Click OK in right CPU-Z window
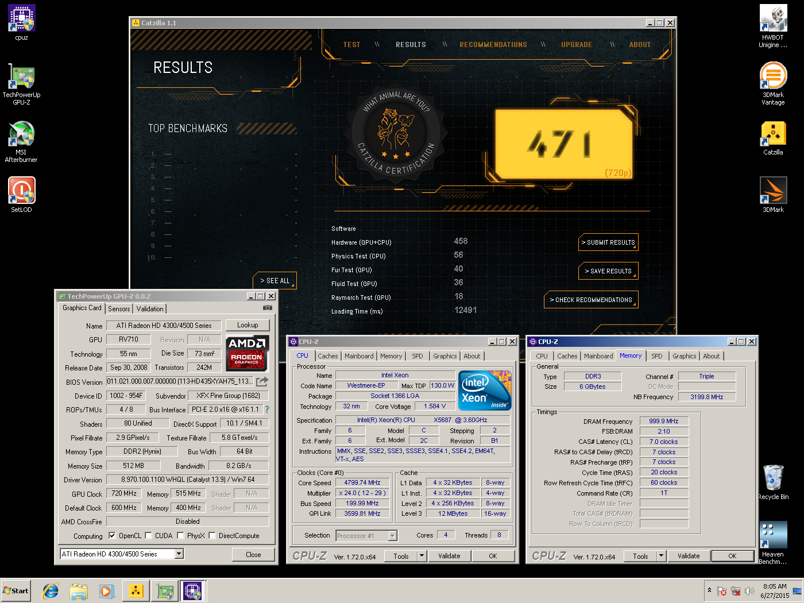Screen dimensions: 804x603 [x=732, y=556]
